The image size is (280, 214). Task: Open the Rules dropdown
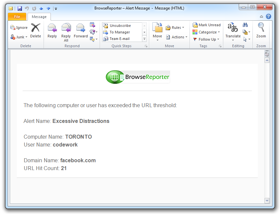(175, 28)
